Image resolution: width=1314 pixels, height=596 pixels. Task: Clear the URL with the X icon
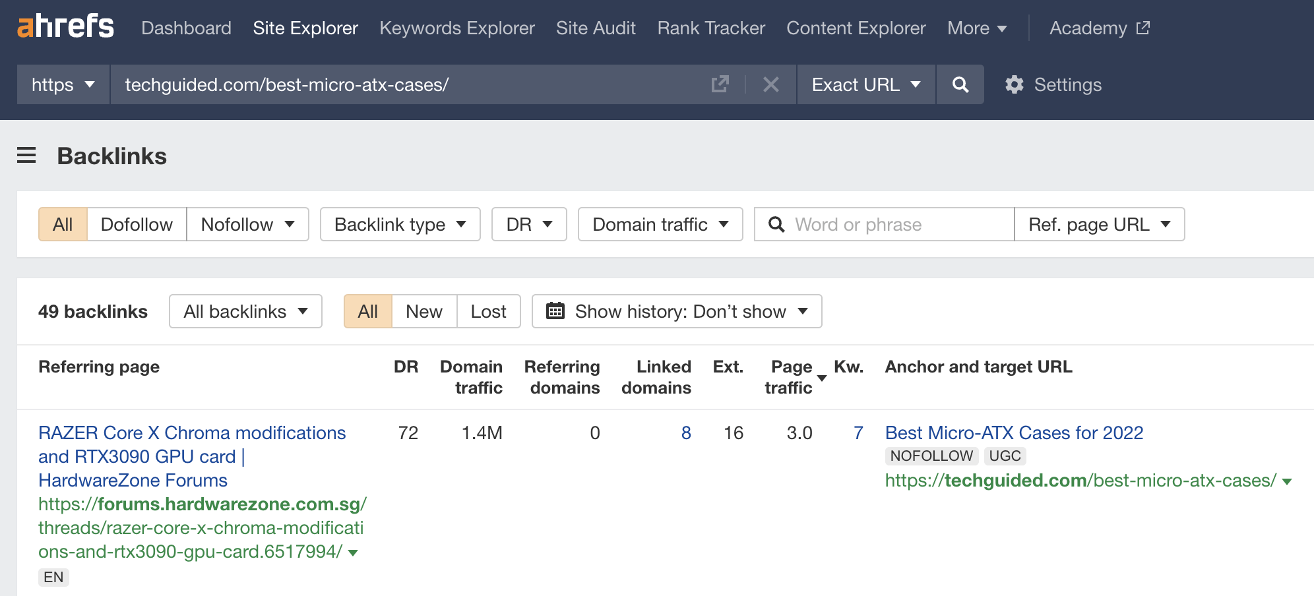770,84
